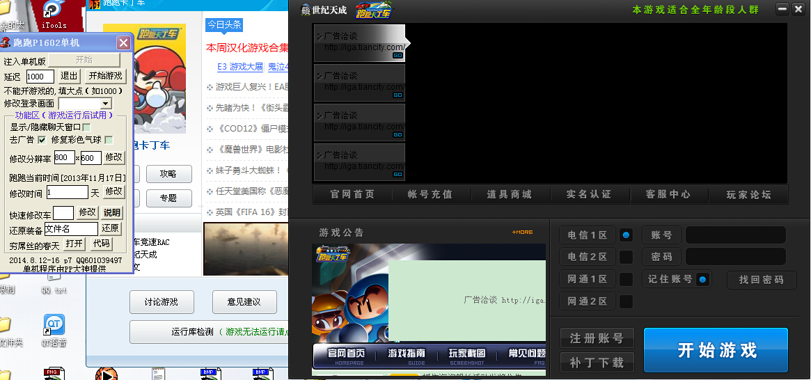Click the 攻略 button
Image resolution: width=811 pixels, height=380 pixels.
point(168,174)
